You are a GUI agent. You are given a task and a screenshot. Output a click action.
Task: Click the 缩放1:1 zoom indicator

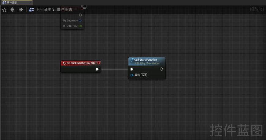(x=257, y=9)
